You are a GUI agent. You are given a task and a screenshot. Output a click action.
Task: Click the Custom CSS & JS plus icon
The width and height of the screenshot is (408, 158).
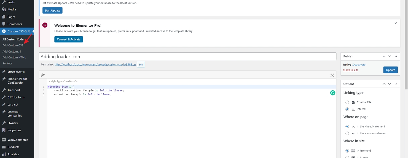[x=4, y=31]
